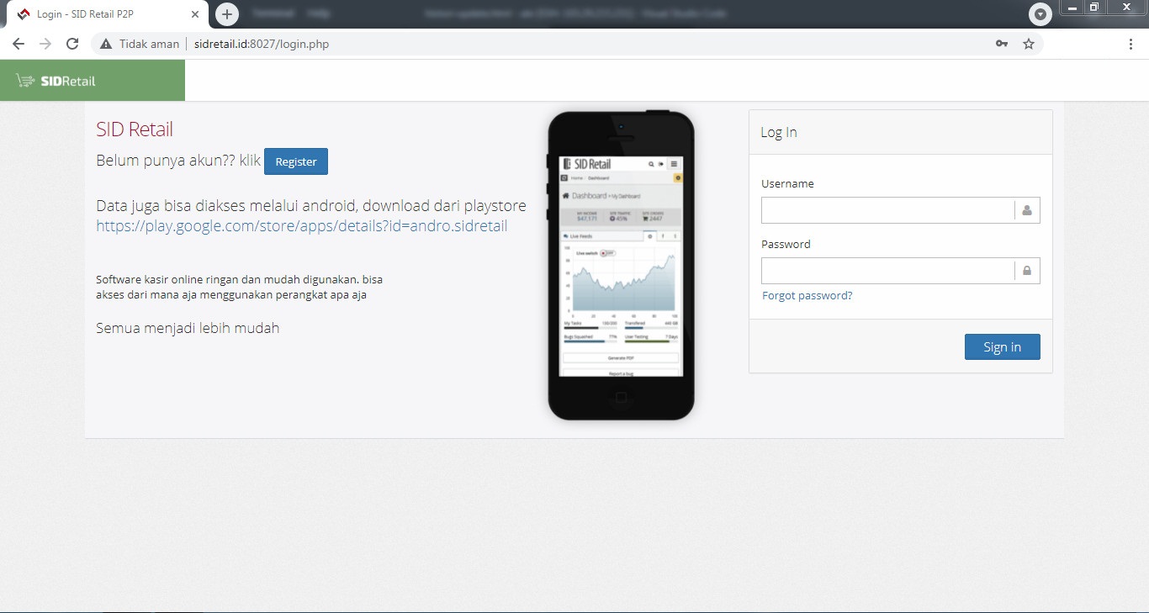Click the user icon beside Username field
1149x613 pixels.
click(x=1027, y=210)
